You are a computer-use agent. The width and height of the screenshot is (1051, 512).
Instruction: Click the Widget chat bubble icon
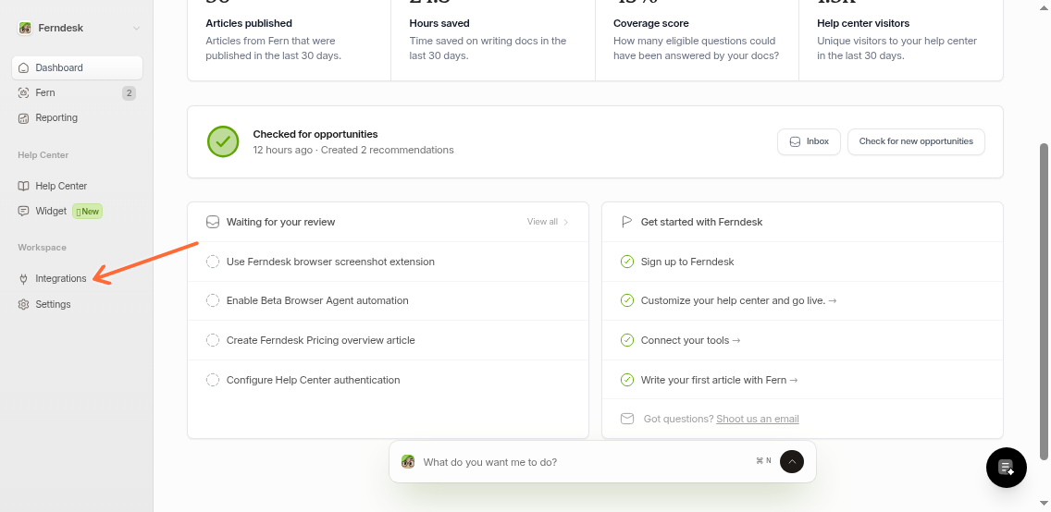click(x=24, y=212)
